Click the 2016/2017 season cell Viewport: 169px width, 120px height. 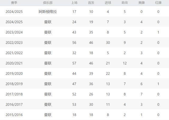pos(14,104)
